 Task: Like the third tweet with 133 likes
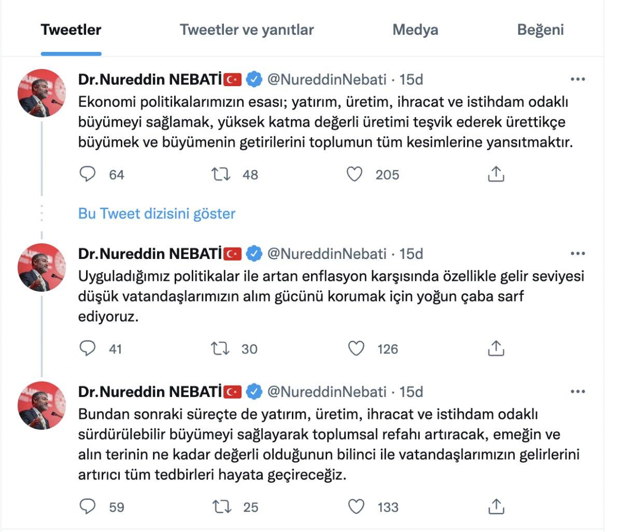click(357, 508)
